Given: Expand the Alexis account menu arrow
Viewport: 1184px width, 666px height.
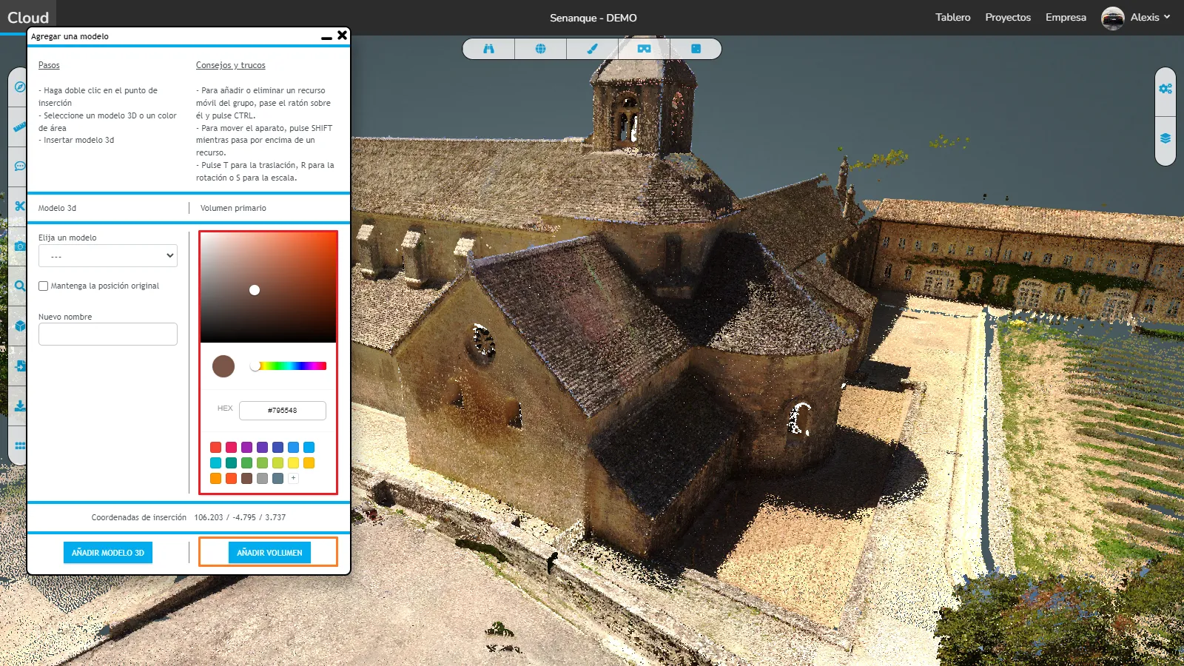Looking at the screenshot, I should tap(1167, 17).
